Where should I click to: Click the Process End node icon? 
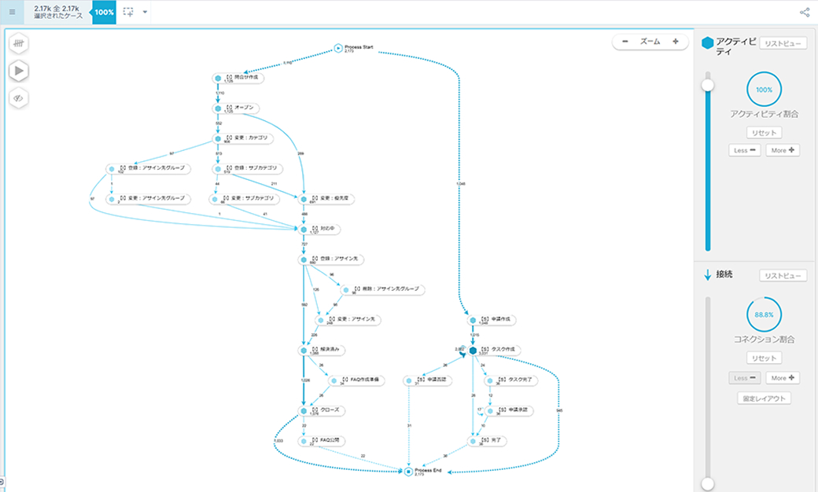click(x=408, y=471)
